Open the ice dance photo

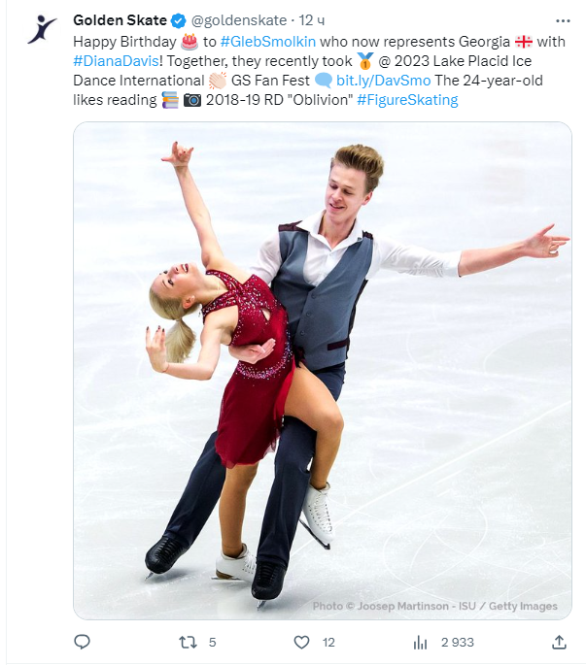coord(323,371)
